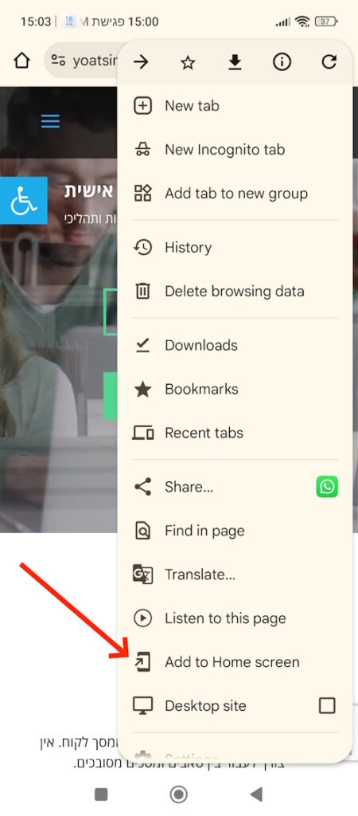Open a New Incognito tab
The image size is (358, 816).
235,150
